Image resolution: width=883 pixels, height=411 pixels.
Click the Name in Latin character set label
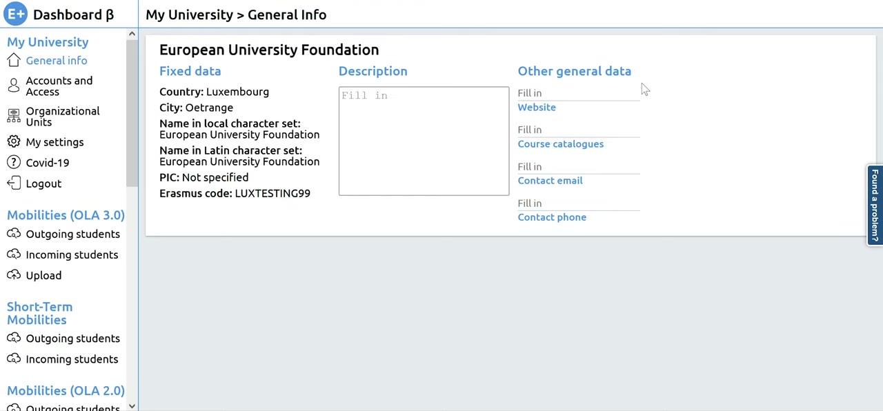coord(230,150)
